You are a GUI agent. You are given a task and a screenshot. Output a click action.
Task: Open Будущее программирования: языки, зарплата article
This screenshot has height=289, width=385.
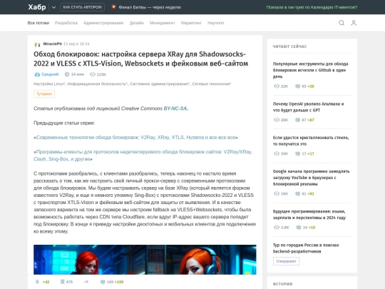point(309,214)
